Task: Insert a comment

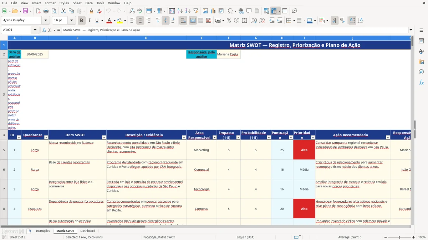Action: [249, 11]
